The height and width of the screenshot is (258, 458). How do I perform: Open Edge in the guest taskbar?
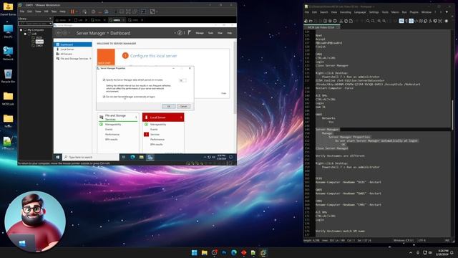click(132, 158)
